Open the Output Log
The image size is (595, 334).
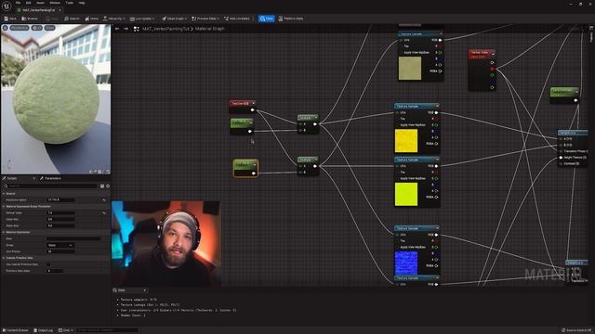(x=44, y=330)
